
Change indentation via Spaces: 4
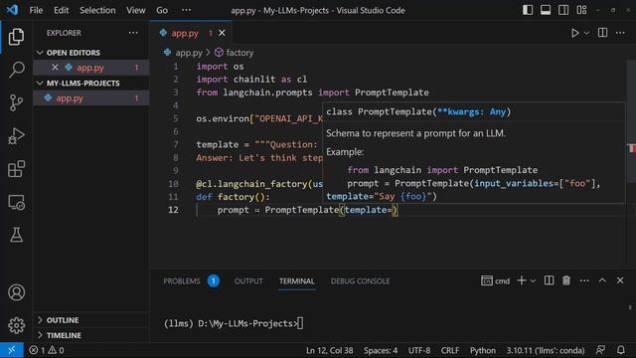point(381,350)
